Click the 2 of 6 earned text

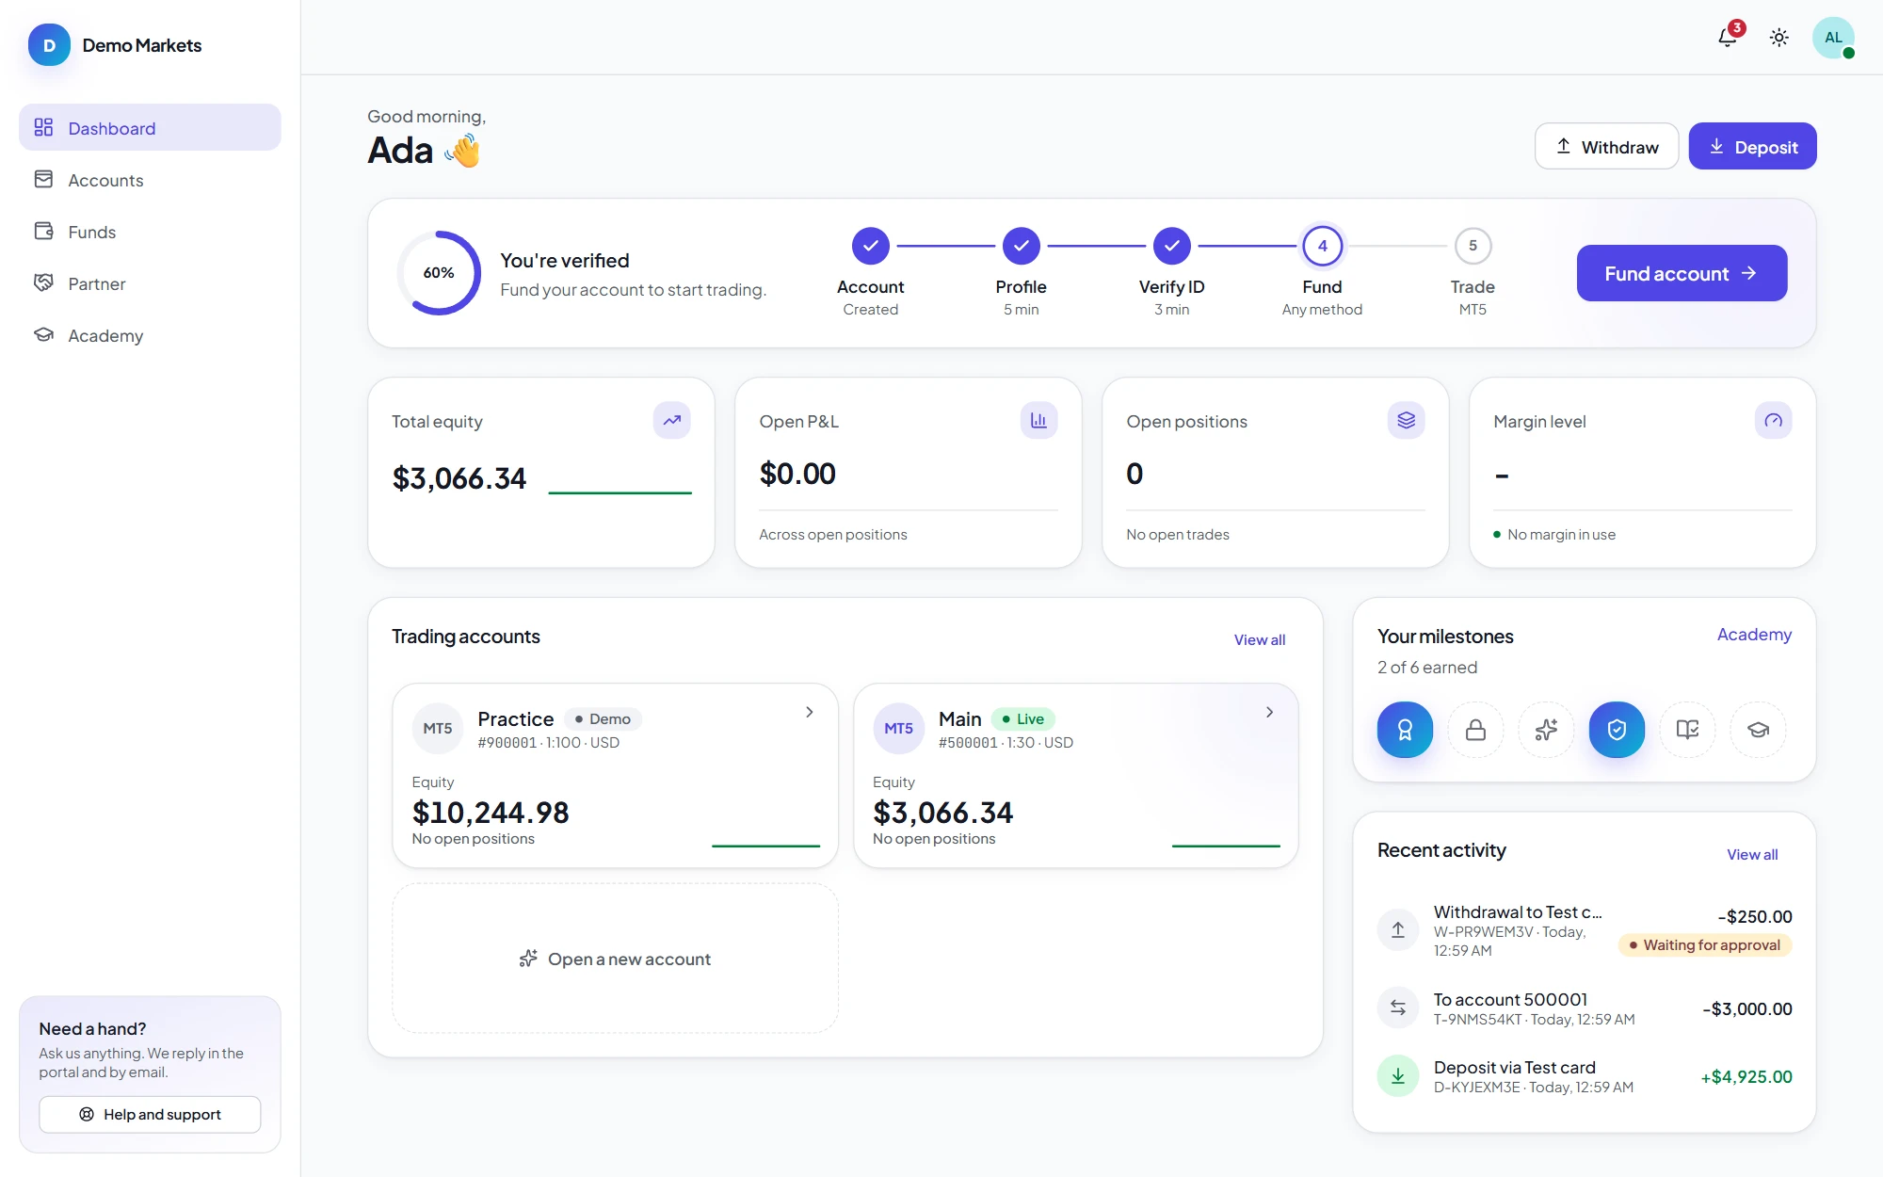click(x=1427, y=668)
